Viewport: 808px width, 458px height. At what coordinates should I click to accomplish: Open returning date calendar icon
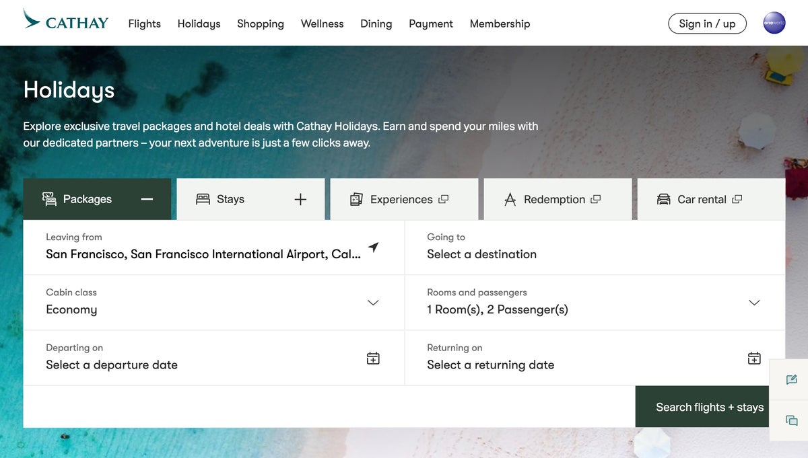754,358
